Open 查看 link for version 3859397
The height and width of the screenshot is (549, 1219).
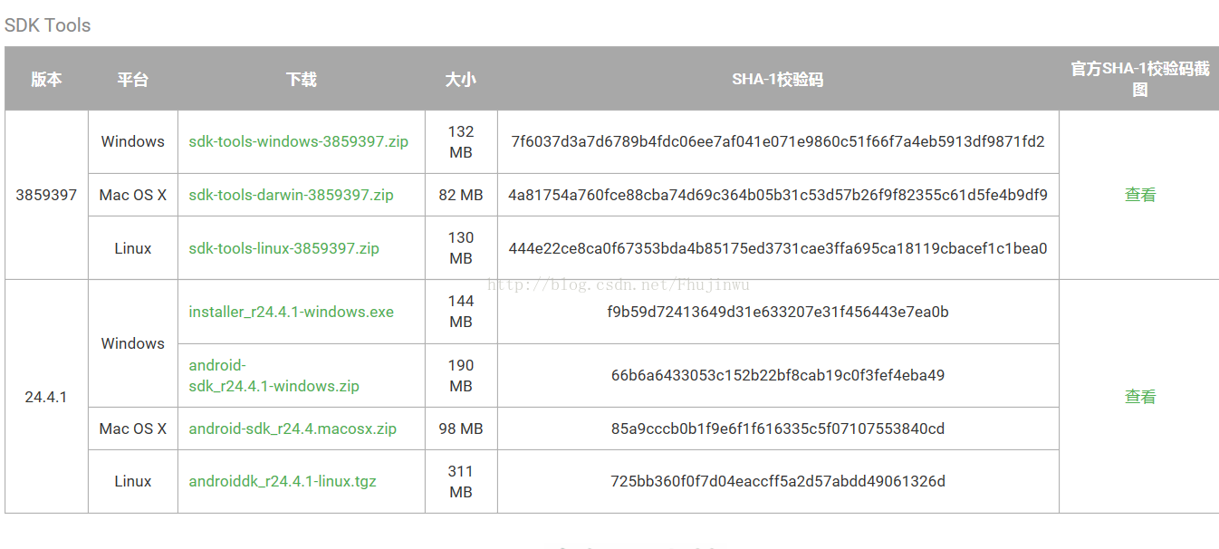click(1139, 195)
